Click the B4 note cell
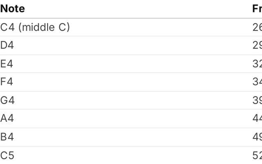The width and height of the screenshot is (262, 164). click(7, 137)
